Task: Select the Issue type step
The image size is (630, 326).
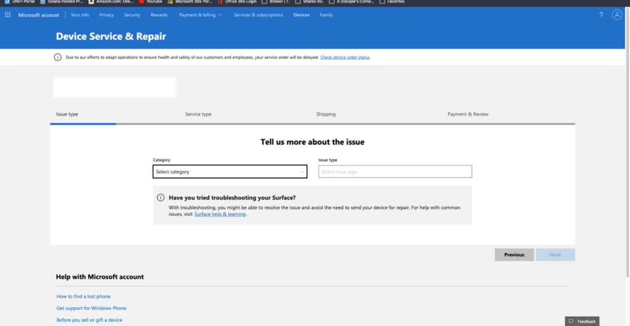Action: pyautogui.click(x=67, y=114)
